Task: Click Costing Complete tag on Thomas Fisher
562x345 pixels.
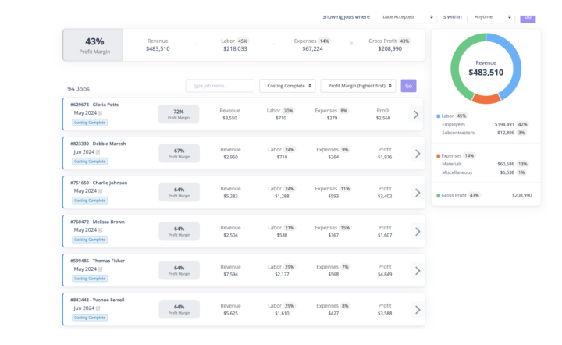Action: point(90,279)
